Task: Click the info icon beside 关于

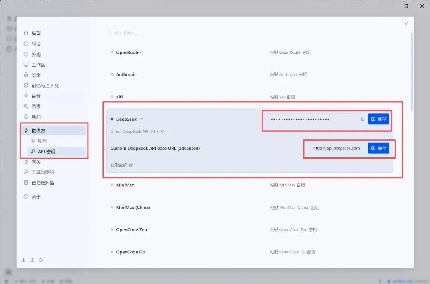Action: pos(26,196)
